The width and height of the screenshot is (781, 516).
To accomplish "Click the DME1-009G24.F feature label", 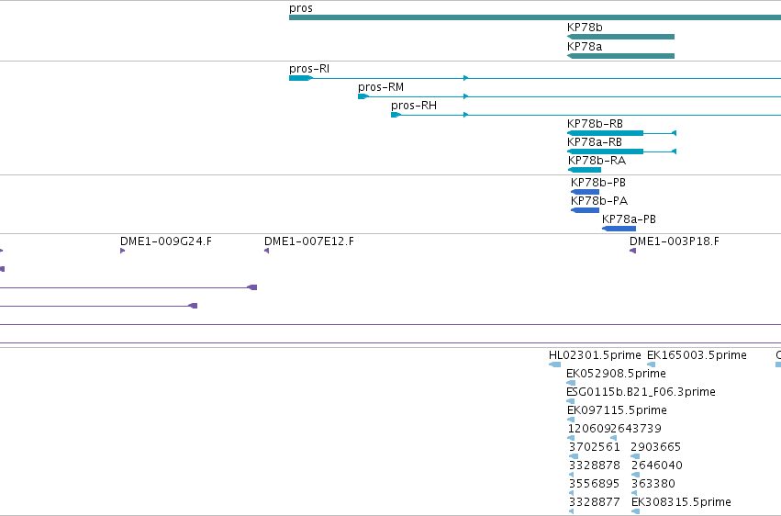I will click(x=166, y=241).
